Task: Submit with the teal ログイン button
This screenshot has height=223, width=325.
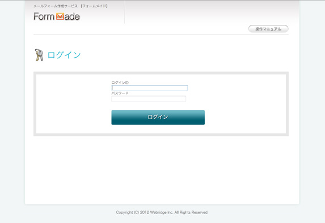Action: (158, 117)
